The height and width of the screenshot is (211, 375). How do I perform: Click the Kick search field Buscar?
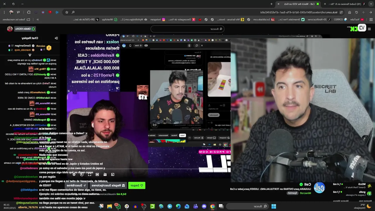click(x=187, y=29)
